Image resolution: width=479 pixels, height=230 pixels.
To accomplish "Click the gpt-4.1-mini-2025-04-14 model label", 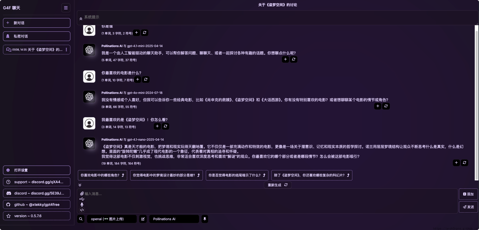I will tap(145, 46).
